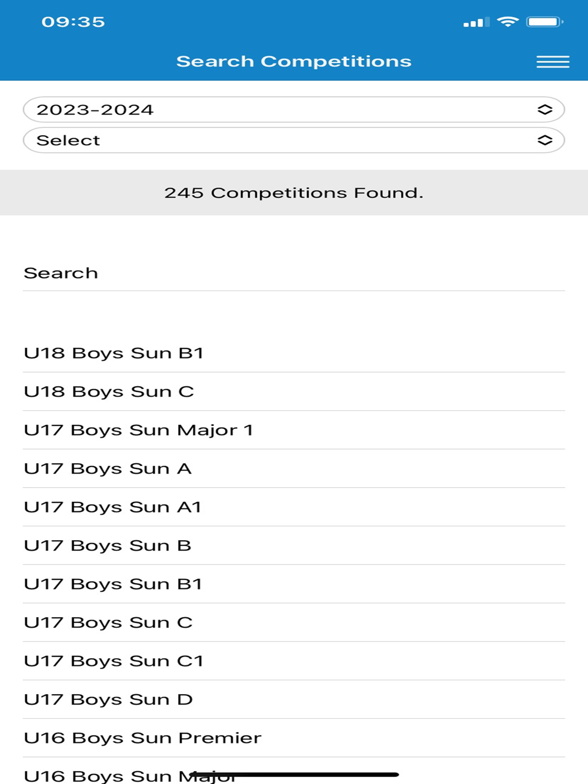Expand the Select filter dropdown

[x=282, y=140]
